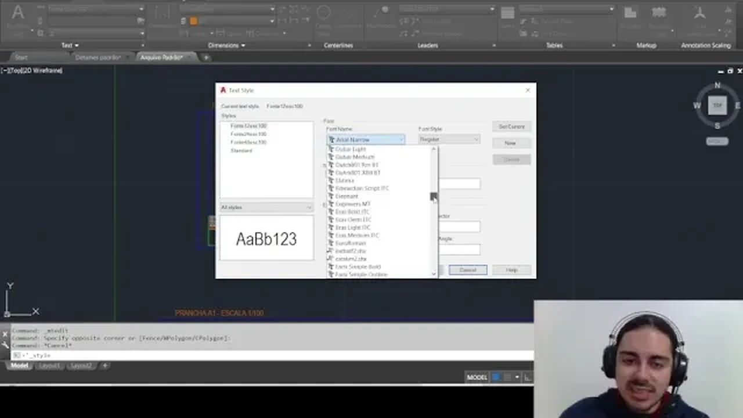Choose Edwardian Script ITC font
Screen dimensions: 743x418
362,188
